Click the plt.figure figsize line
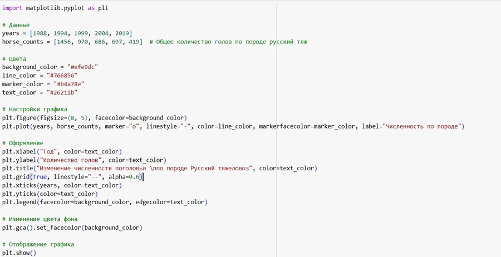The height and width of the screenshot is (257, 501). pyautogui.click(x=95, y=118)
